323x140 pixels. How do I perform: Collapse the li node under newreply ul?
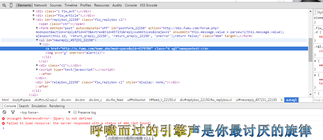coord(40,44)
